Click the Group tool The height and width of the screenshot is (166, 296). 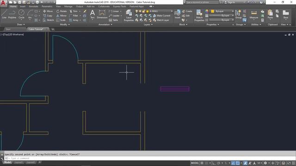point(239,14)
